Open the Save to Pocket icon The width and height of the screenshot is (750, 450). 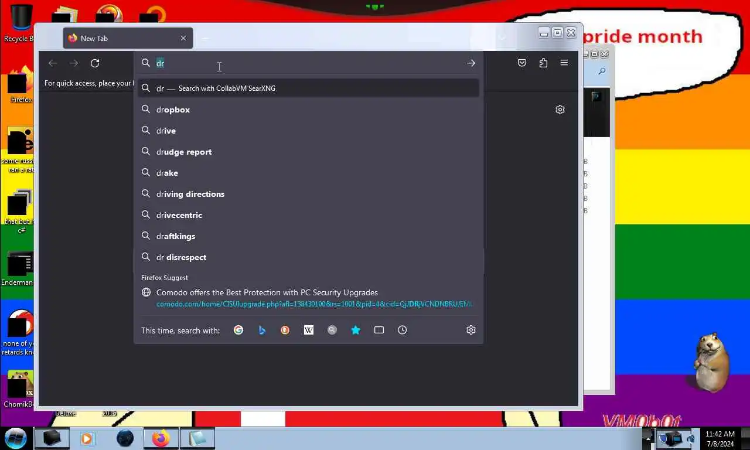coord(522,63)
